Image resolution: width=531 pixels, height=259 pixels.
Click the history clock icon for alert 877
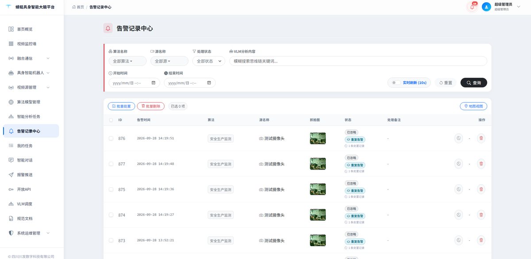(x=458, y=164)
